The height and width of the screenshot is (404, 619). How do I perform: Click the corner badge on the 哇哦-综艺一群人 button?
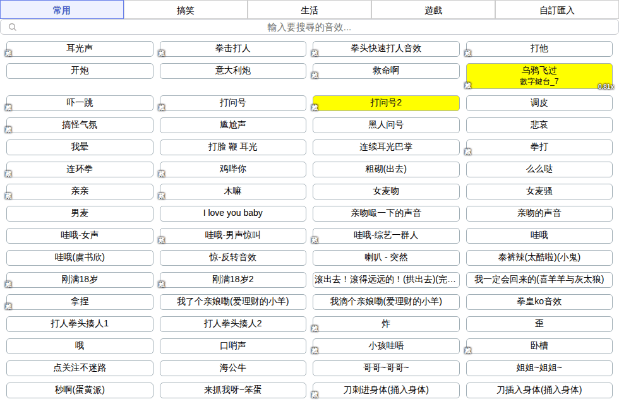[315, 241]
